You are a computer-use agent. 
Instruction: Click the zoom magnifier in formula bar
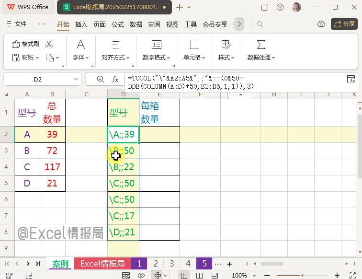100,79
